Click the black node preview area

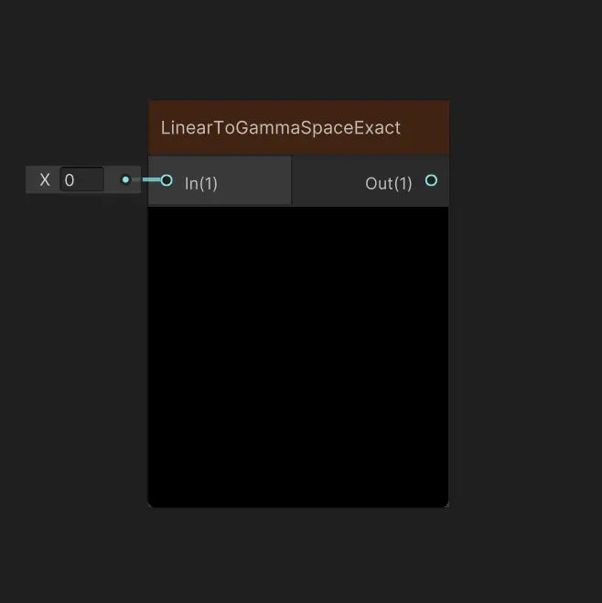click(x=298, y=357)
